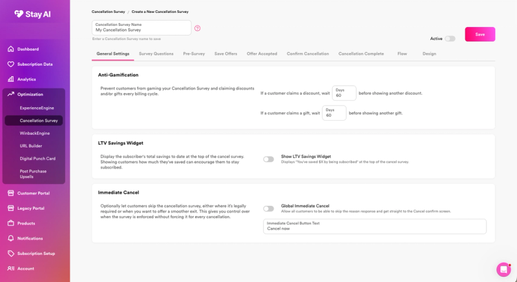Go to Offer Accepted tab

[262, 54]
